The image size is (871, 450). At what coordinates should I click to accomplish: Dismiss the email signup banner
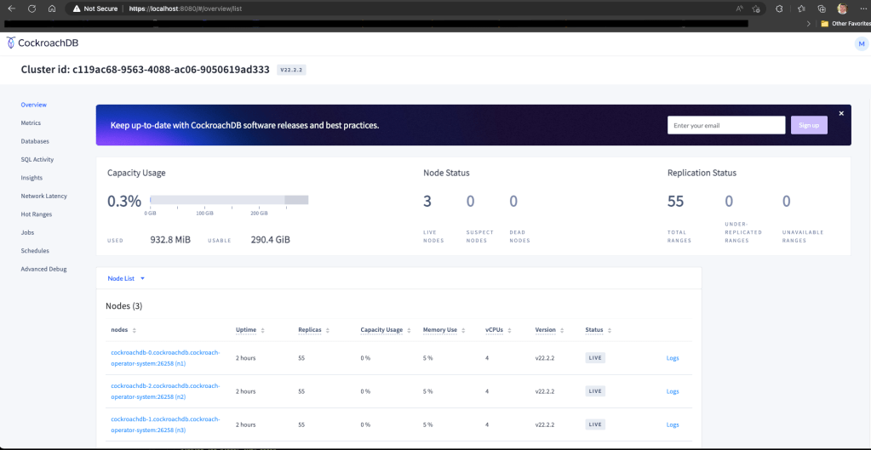click(x=840, y=113)
